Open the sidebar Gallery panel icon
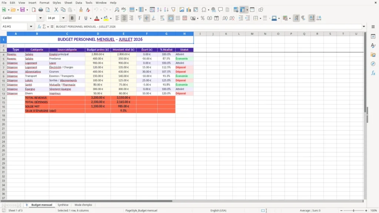Screen dimensions: 379x213 point(373,55)
